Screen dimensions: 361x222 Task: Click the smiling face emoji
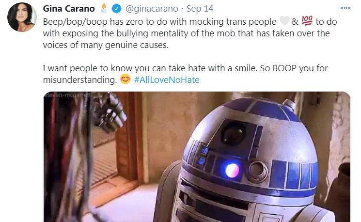coord(125,79)
